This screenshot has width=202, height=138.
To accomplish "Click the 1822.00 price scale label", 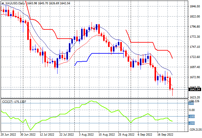I will [x=195, y=16].
